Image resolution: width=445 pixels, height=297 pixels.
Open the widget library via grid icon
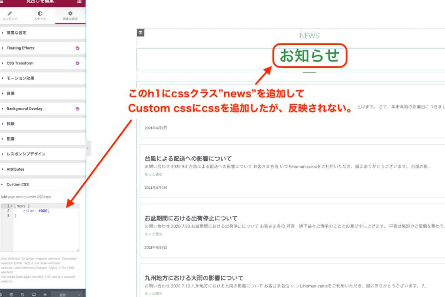point(79,2)
